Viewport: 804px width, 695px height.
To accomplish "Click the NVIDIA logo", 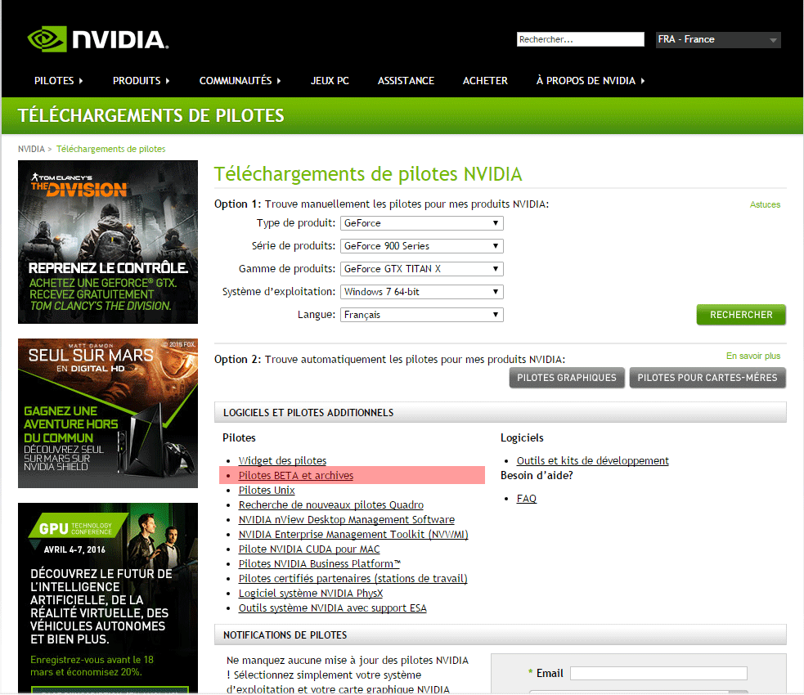I will (98, 39).
